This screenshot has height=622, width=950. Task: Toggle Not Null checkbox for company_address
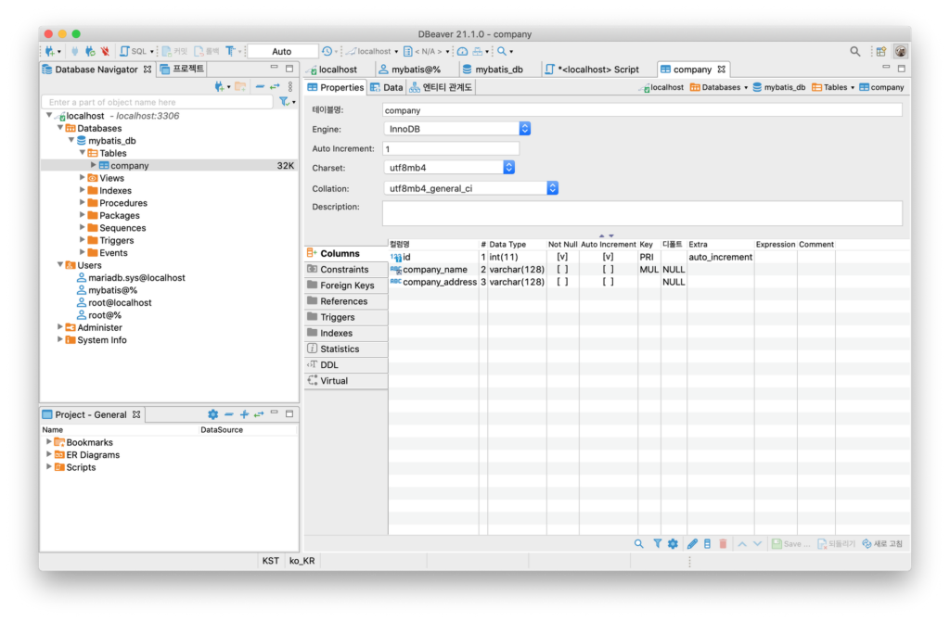pyautogui.click(x=562, y=282)
